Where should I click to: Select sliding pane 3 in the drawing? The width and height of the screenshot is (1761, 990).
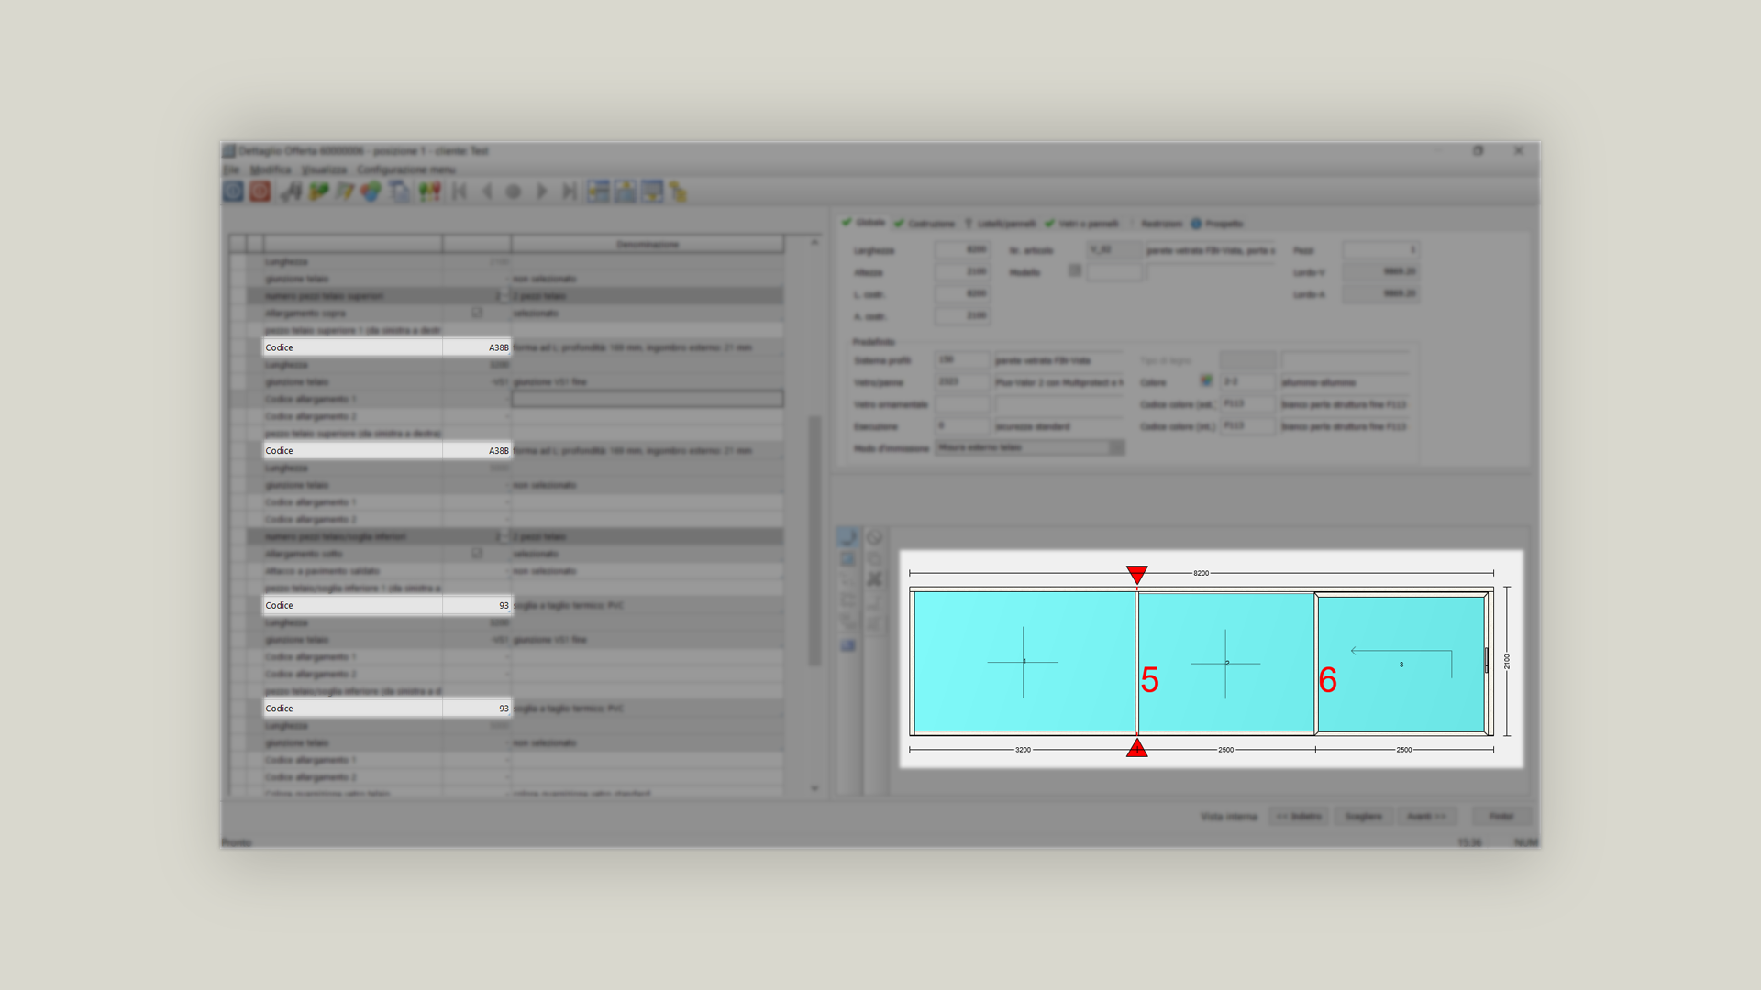tap(1401, 664)
